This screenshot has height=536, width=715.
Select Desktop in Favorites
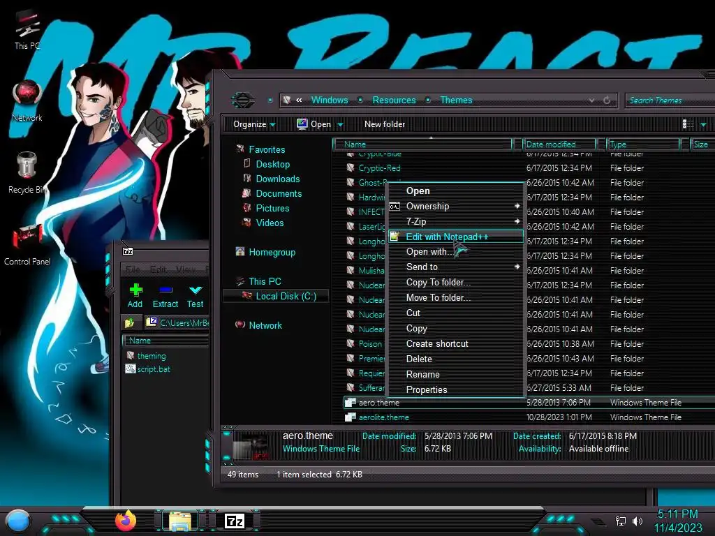click(273, 164)
